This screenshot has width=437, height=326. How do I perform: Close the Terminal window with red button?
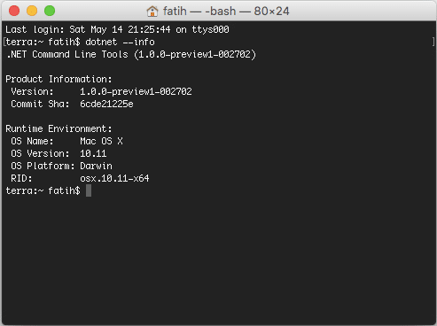14,11
